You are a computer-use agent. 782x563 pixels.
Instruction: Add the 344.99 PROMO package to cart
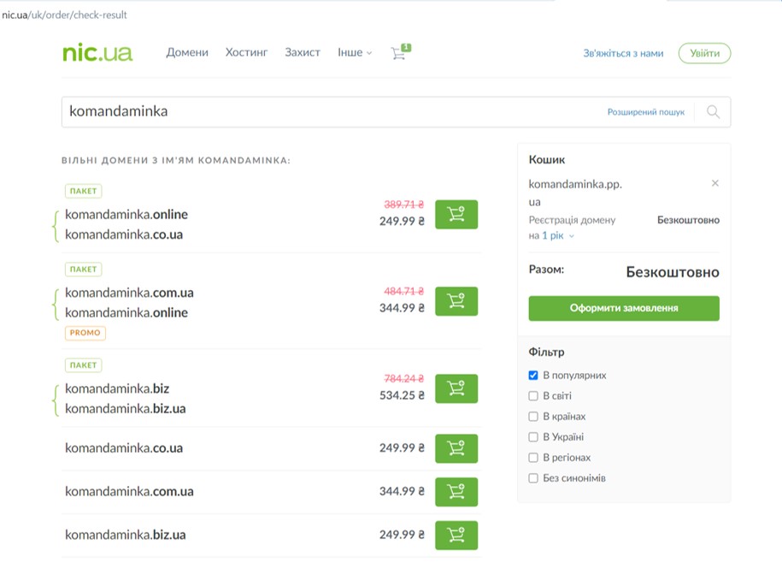(456, 301)
